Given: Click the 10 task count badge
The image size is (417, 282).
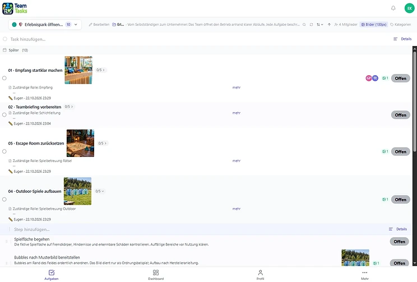Looking at the screenshot, I should [x=68, y=25].
